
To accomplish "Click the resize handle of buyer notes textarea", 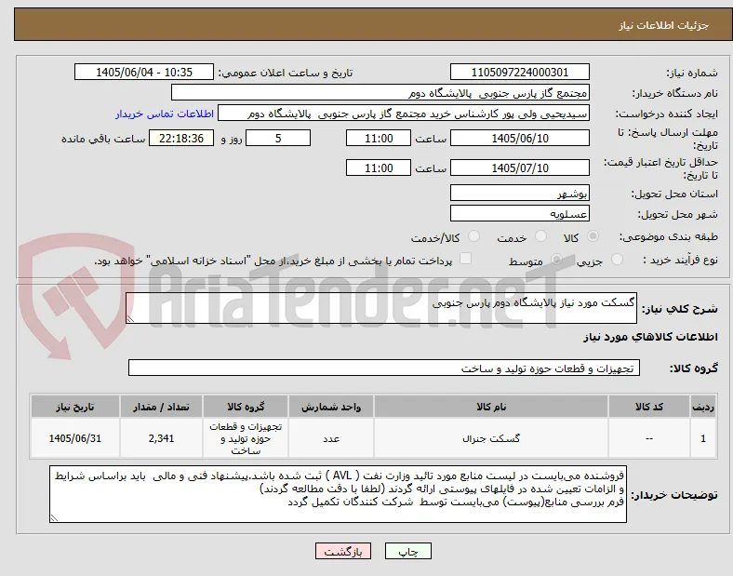I will coord(54,517).
